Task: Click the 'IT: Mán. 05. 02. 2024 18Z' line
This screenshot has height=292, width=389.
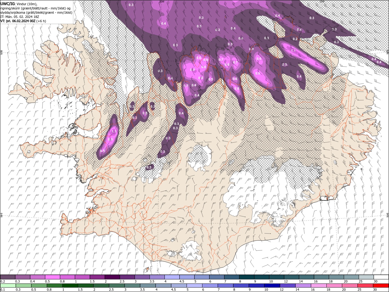Action: tap(20, 17)
